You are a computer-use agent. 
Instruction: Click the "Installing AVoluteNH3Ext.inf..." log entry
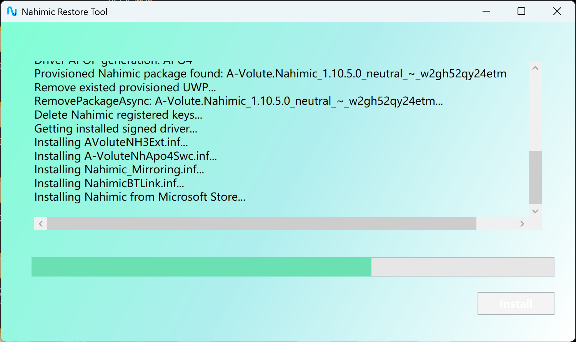click(x=111, y=142)
